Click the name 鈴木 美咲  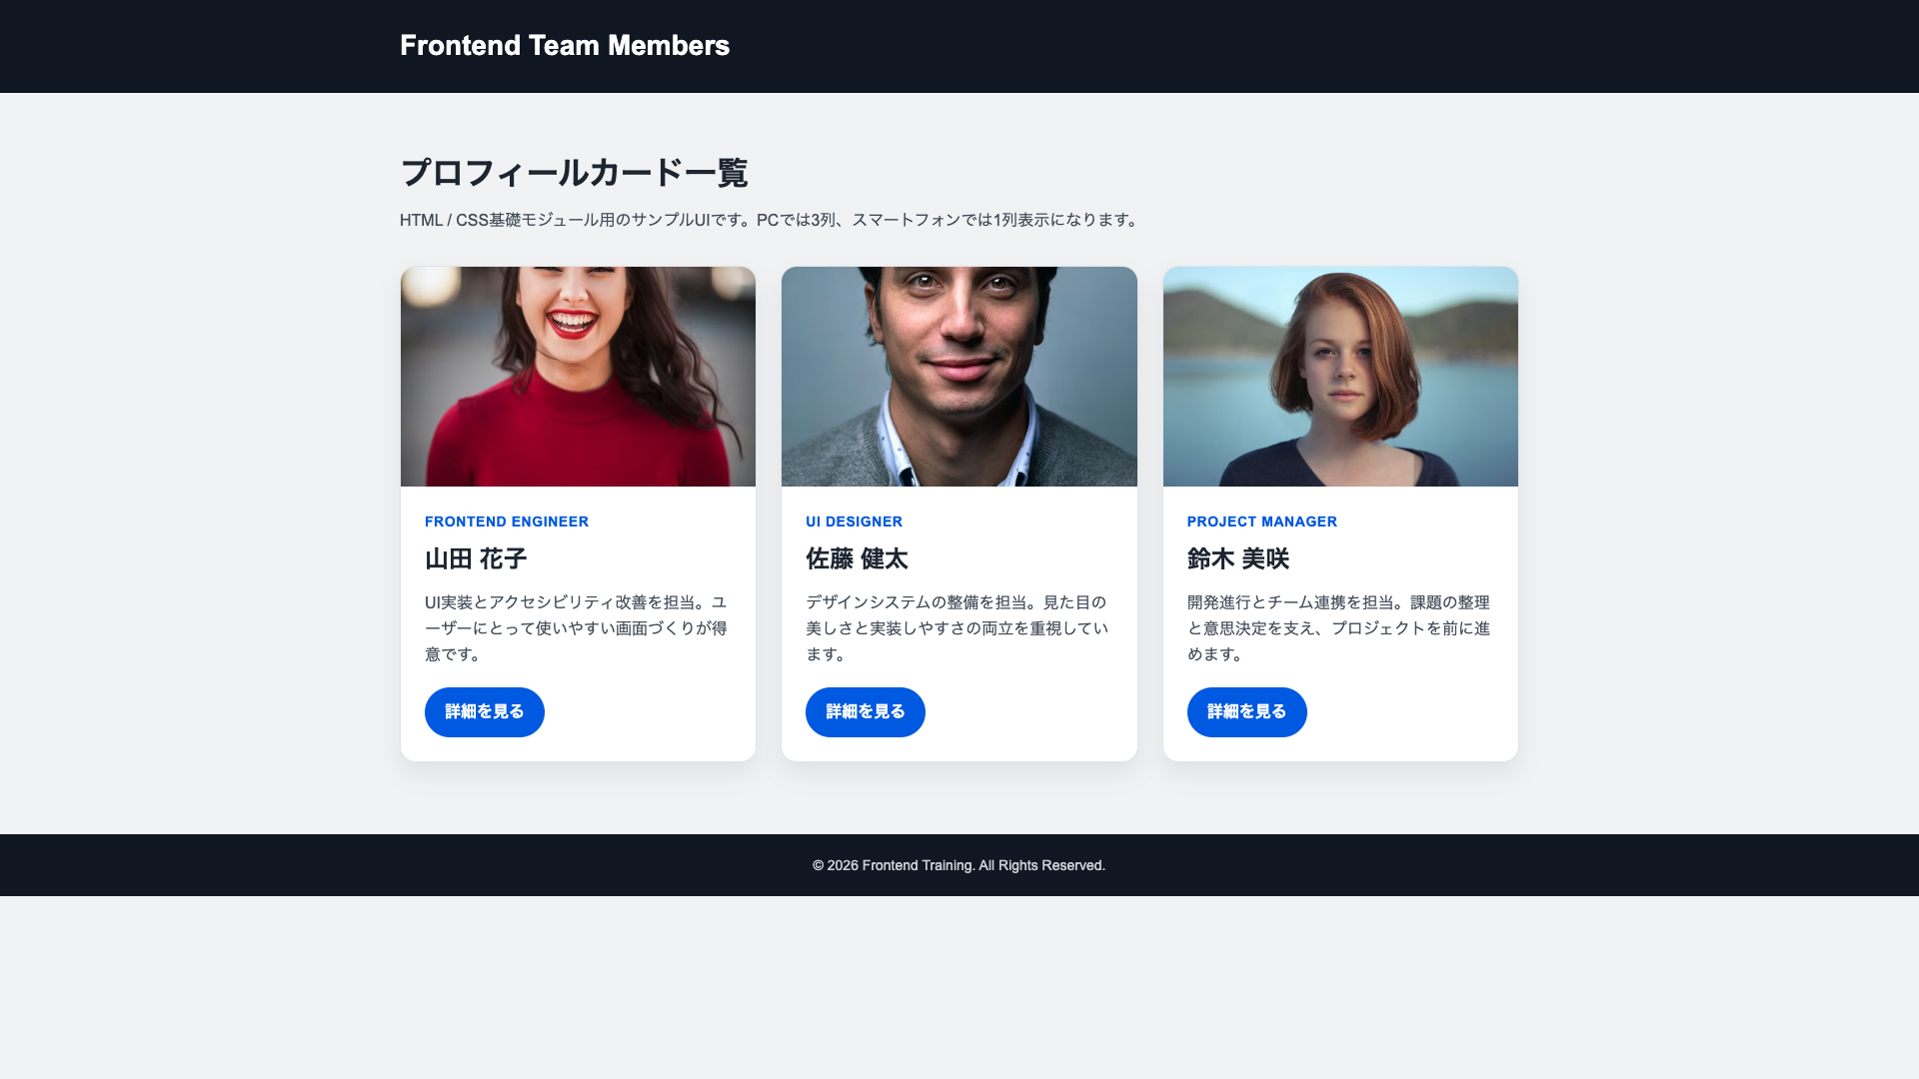click(x=1237, y=558)
